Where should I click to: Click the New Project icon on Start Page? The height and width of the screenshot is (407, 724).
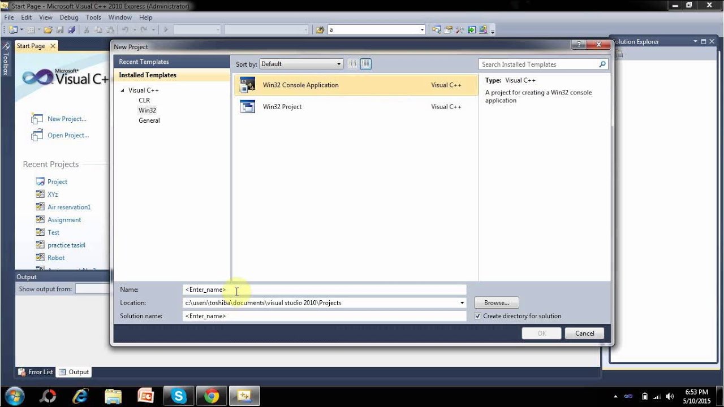[x=37, y=119]
